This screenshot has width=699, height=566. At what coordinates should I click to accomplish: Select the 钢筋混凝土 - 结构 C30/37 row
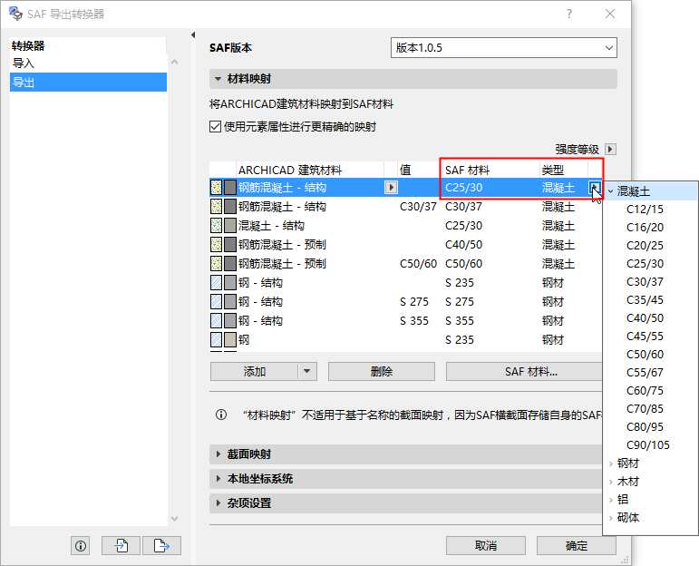tap(405, 207)
